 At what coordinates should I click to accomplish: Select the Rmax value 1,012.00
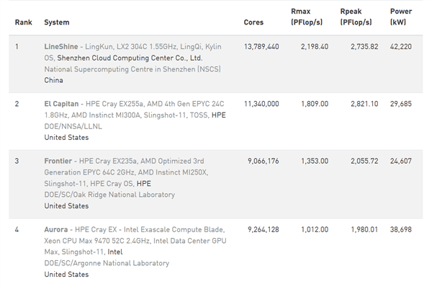pos(315,229)
